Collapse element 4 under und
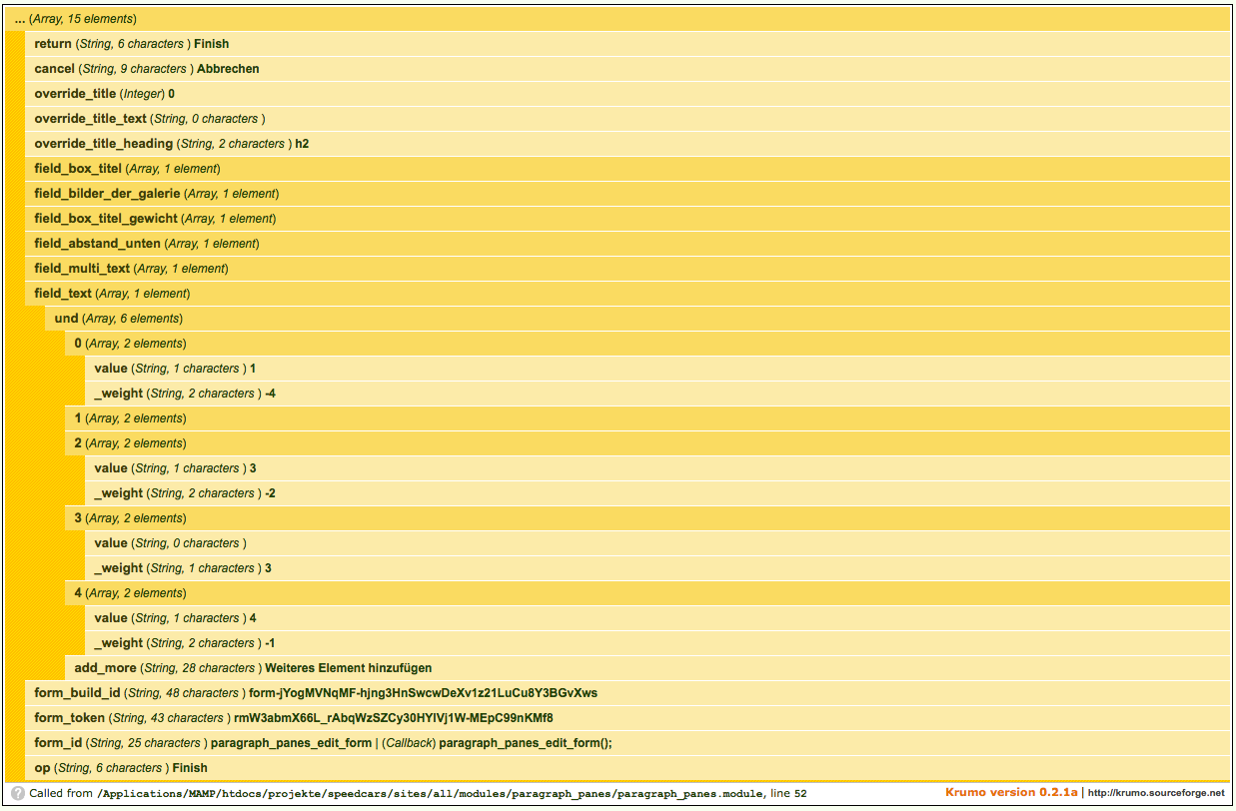 click(x=647, y=593)
